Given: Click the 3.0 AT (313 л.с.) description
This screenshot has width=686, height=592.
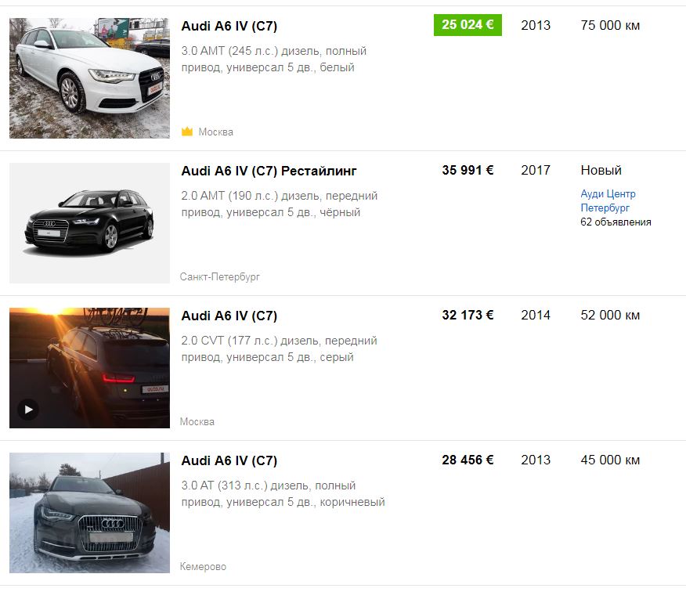Looking at the screenshot, I should pos(283,493).
